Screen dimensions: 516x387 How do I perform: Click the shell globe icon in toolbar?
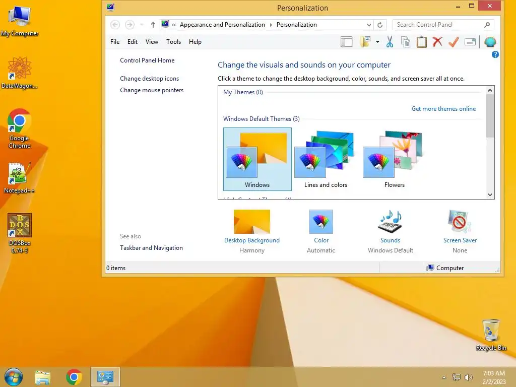point(490,42)
